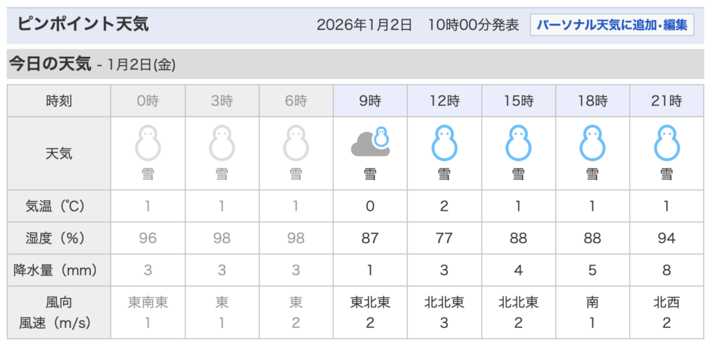The image size is (711, 348).
Task: Click the 6時 snowman weather icon
Action: 296,143
